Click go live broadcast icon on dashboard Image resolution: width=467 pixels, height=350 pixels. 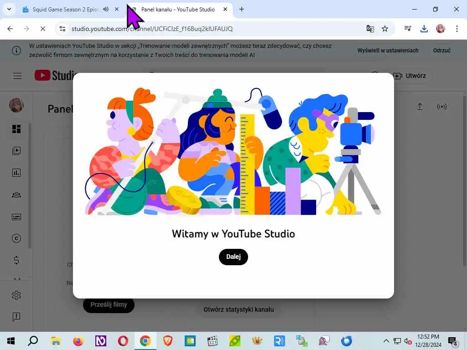(x=441, y=107)
